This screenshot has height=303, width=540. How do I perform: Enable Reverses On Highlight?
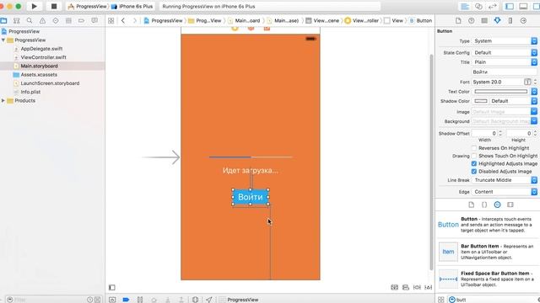click(474, 148)
